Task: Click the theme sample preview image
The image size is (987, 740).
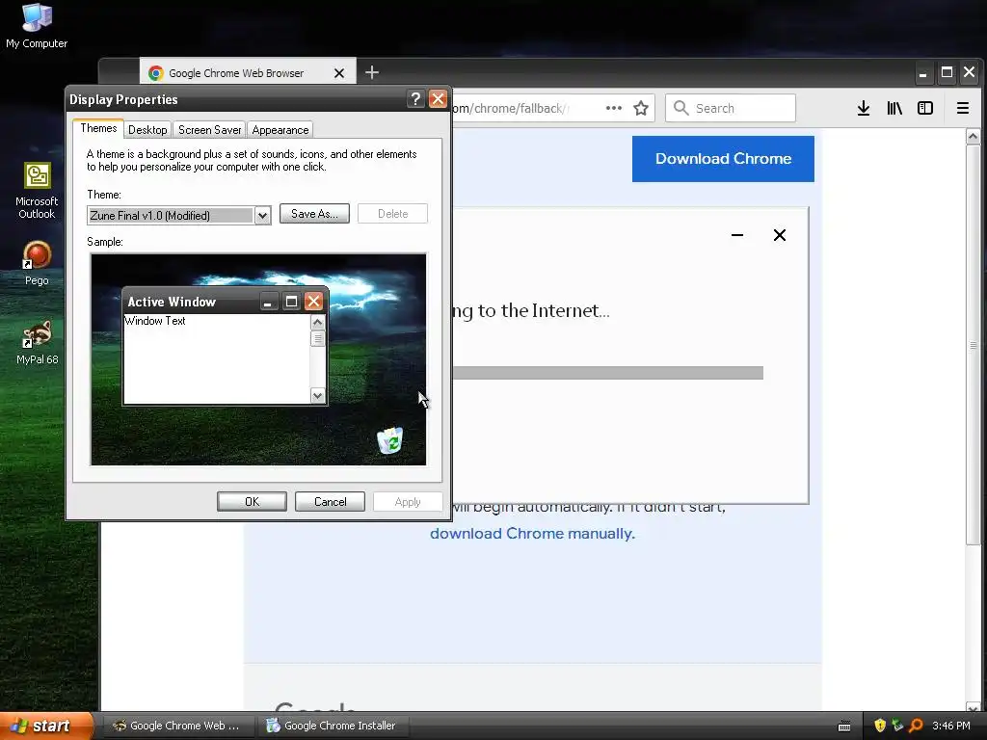Action: coord(258,359)
